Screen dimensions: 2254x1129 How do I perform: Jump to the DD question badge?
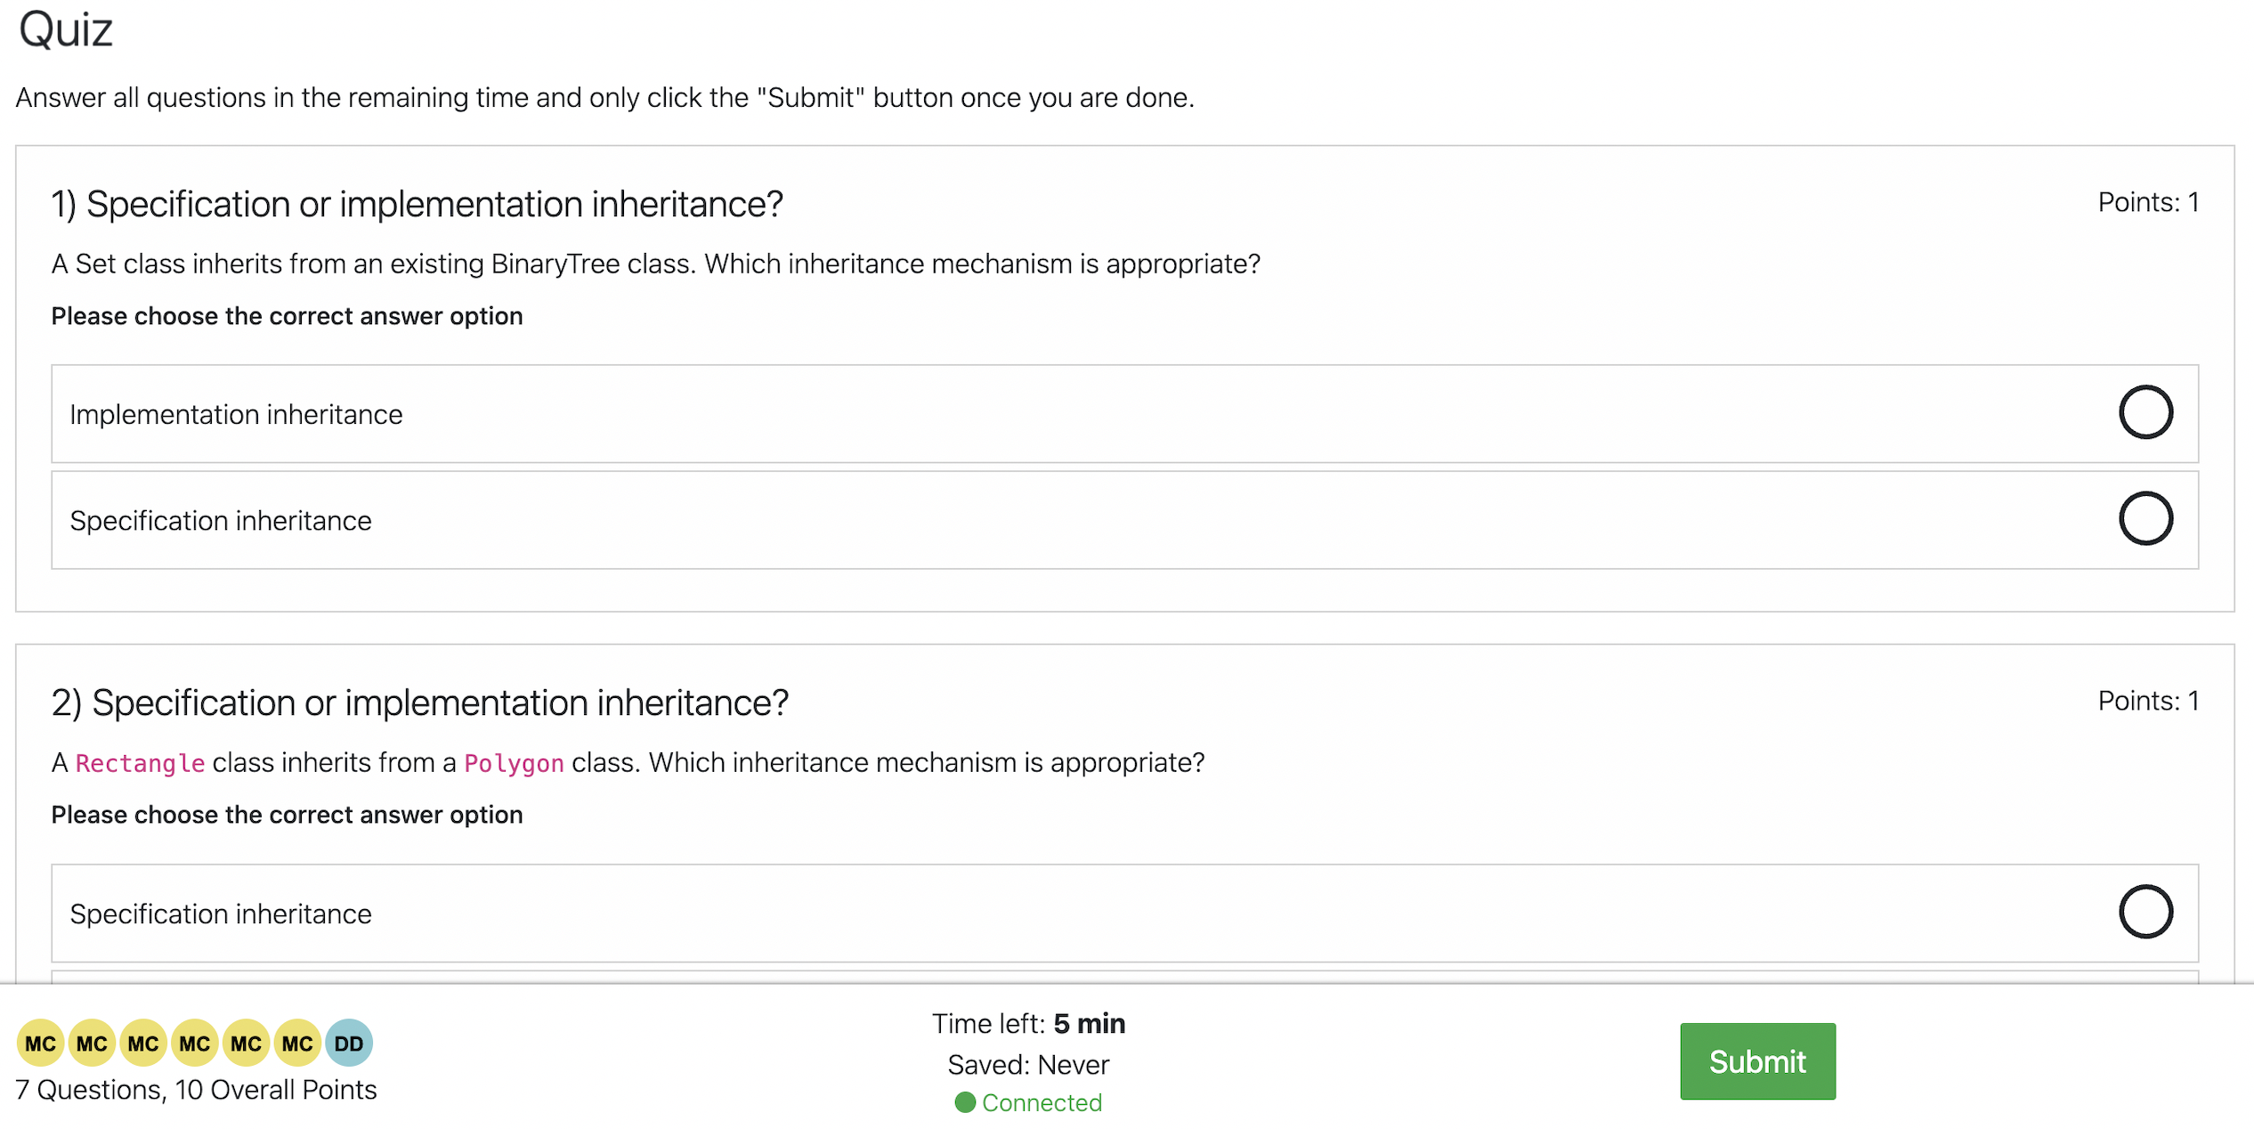click(x=349, y=1043)
